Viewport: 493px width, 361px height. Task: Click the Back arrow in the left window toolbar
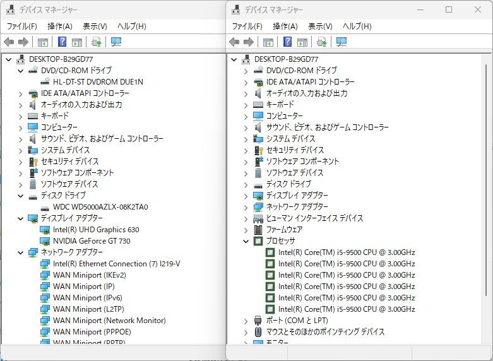(9, 42)
